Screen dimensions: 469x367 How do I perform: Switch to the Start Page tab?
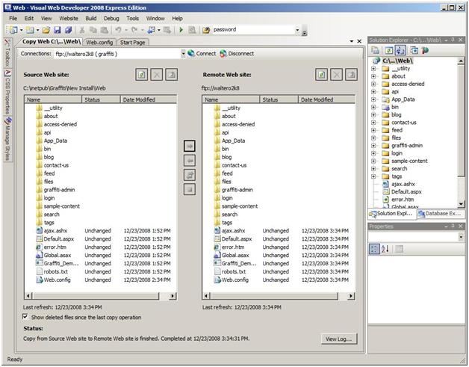(132, 42)
